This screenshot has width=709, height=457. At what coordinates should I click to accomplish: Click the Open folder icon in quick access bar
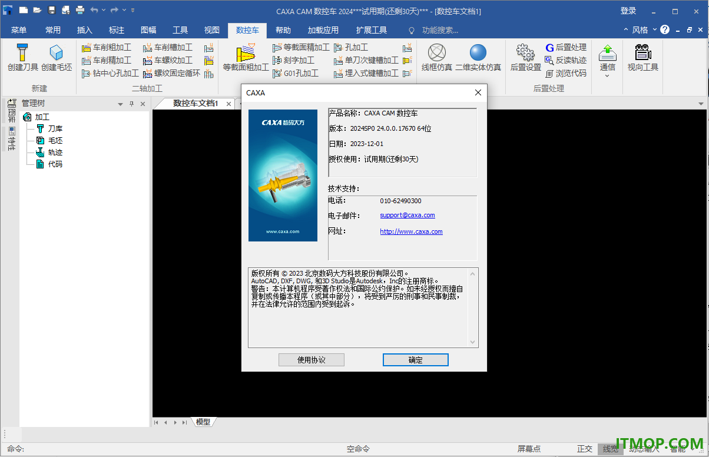point(37,10)
